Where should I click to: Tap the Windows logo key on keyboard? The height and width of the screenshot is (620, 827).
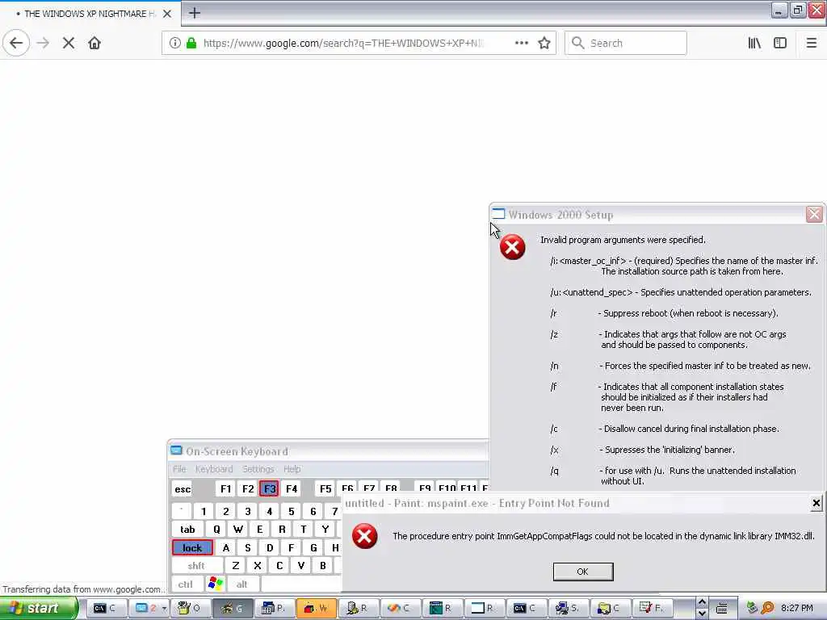pos(215,584)
